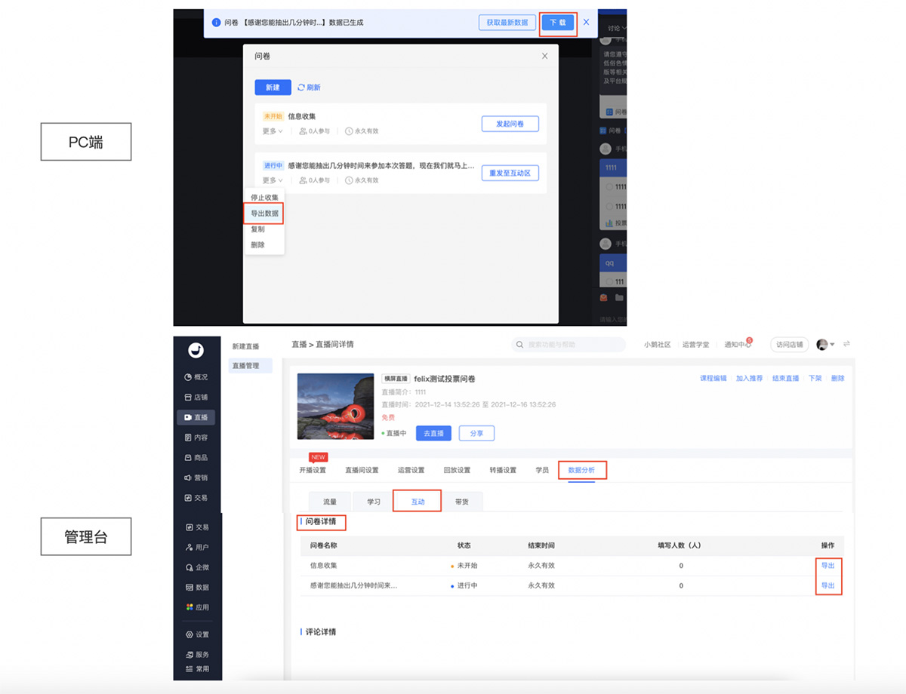
Task: Open the 设置 settings sidebar icon
Action: (x=189, y=634)
